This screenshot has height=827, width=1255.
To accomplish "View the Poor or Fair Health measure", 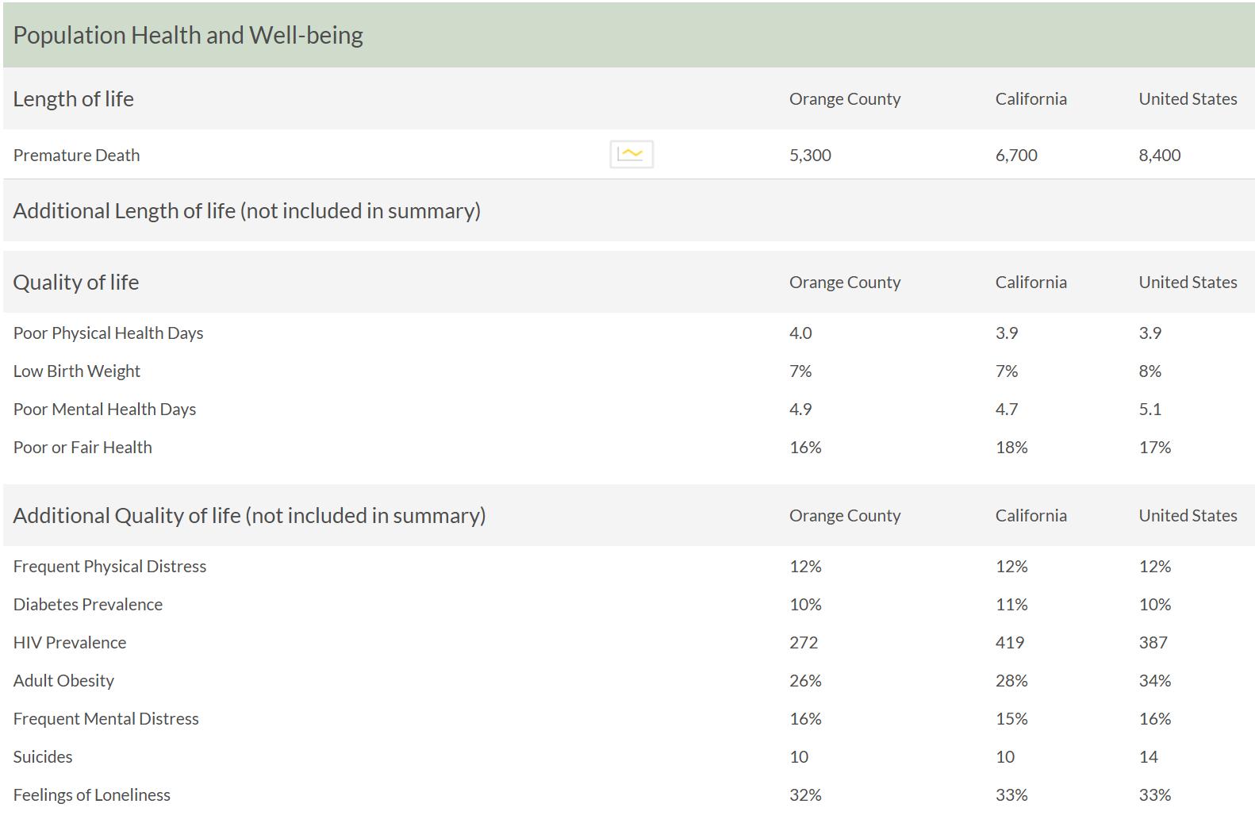I will click(83, 448).
